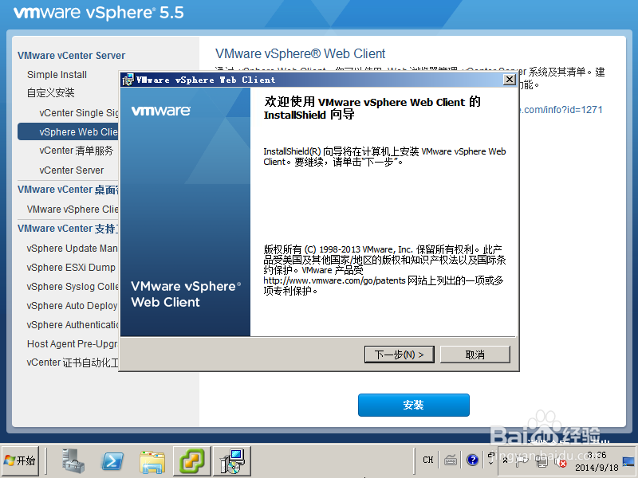Viewport: 638px width, 478px height.
Task: Click the 下一步(N) button
Action: click(399, 355)
